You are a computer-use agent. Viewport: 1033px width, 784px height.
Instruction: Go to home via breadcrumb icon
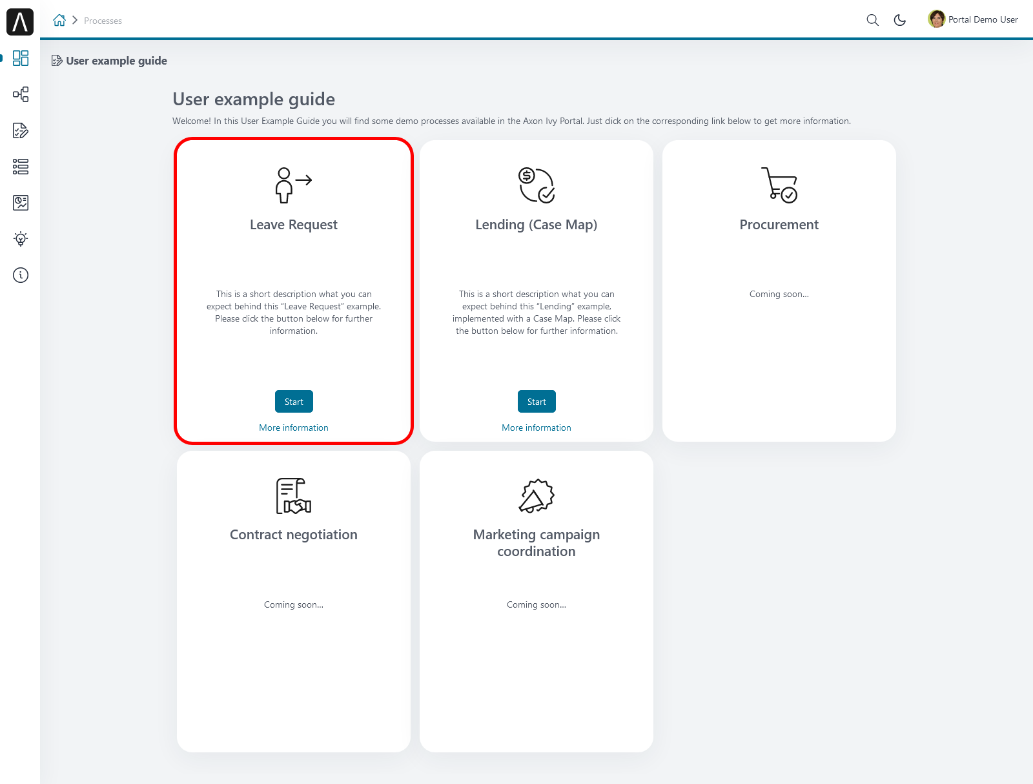point(59,20)
